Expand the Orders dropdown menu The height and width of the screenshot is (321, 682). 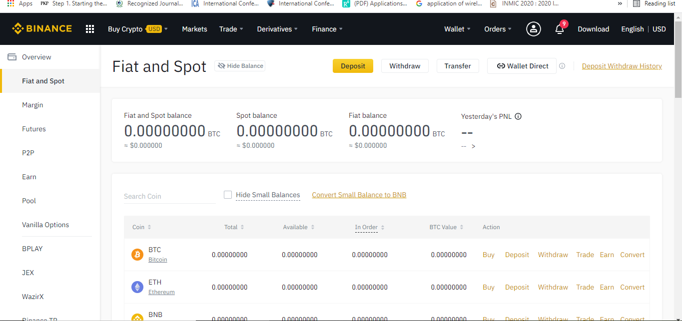pyautogui.click(x=498, y=29)
